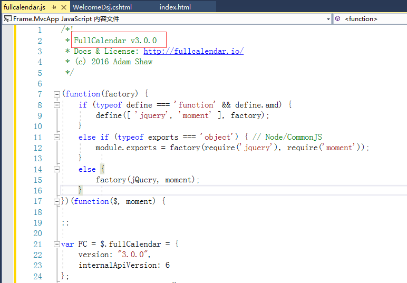Click the 'object' string on line 11

pos(217,137)
